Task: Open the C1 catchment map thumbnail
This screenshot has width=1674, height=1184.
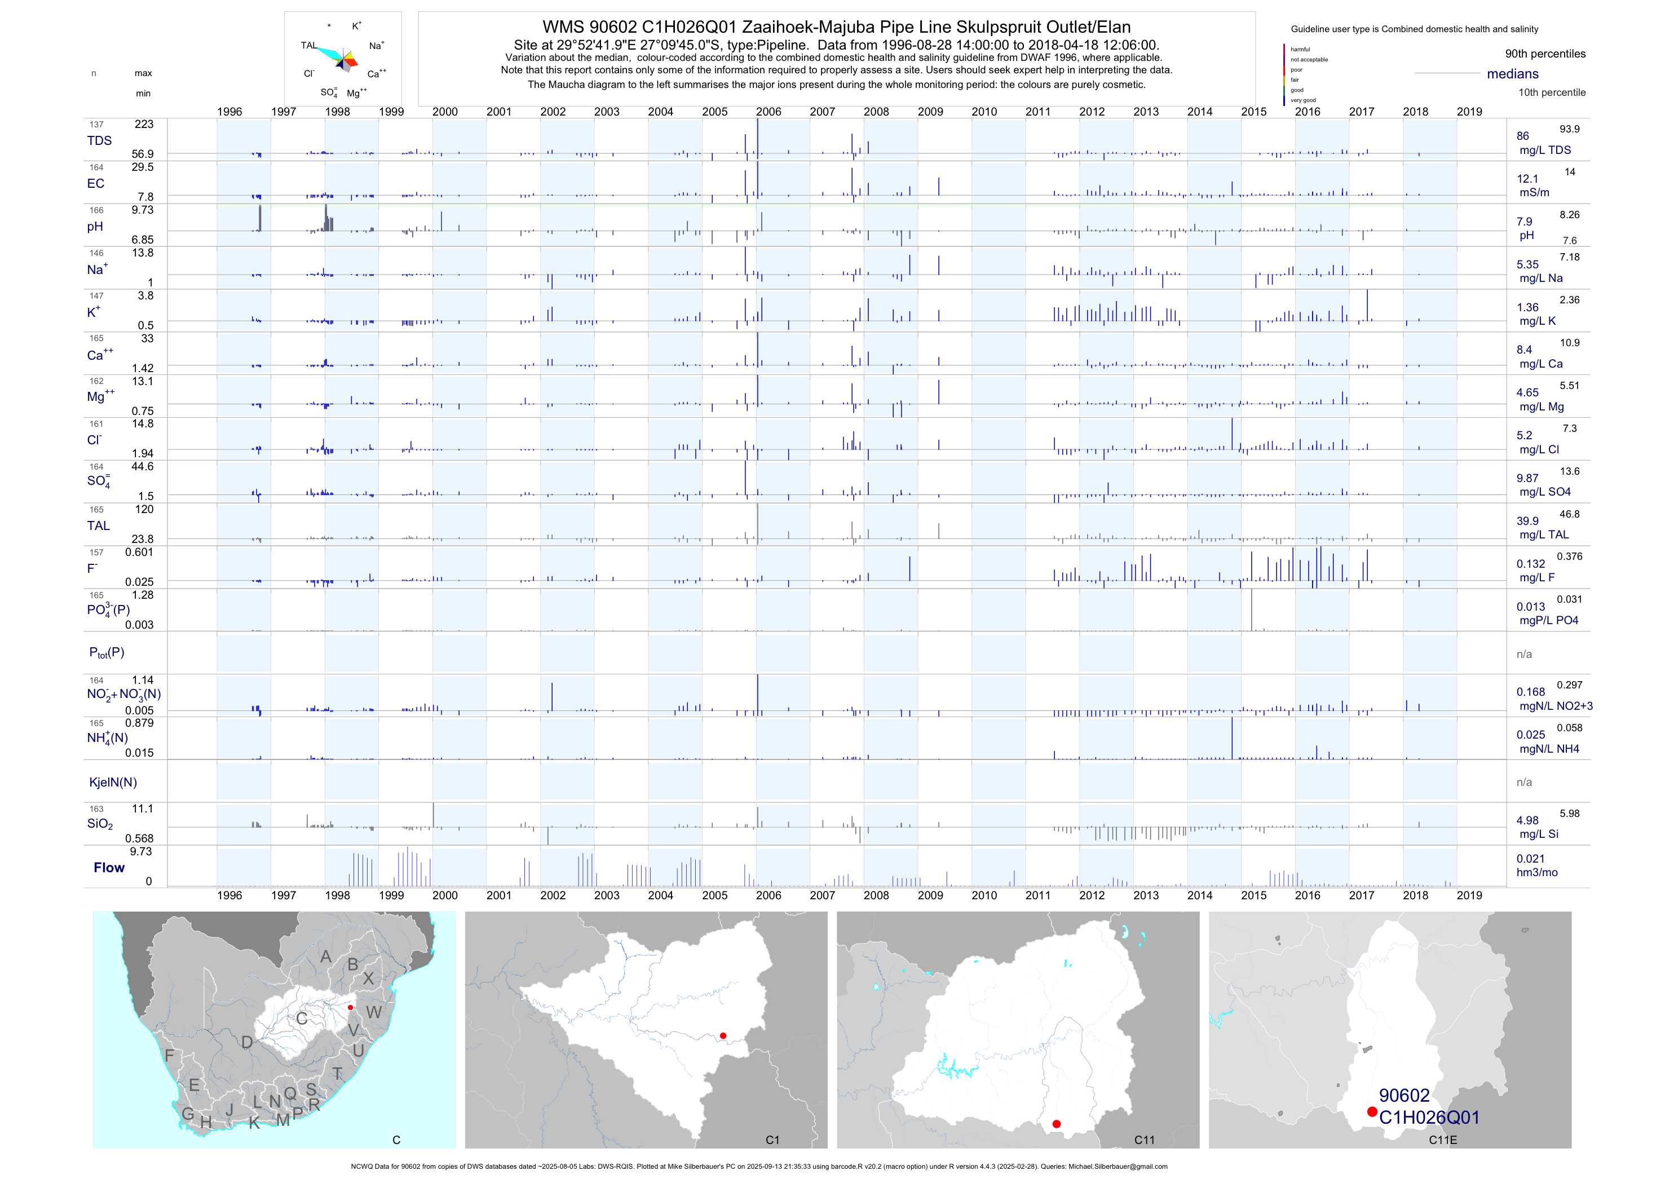Action: (646, 1030)
